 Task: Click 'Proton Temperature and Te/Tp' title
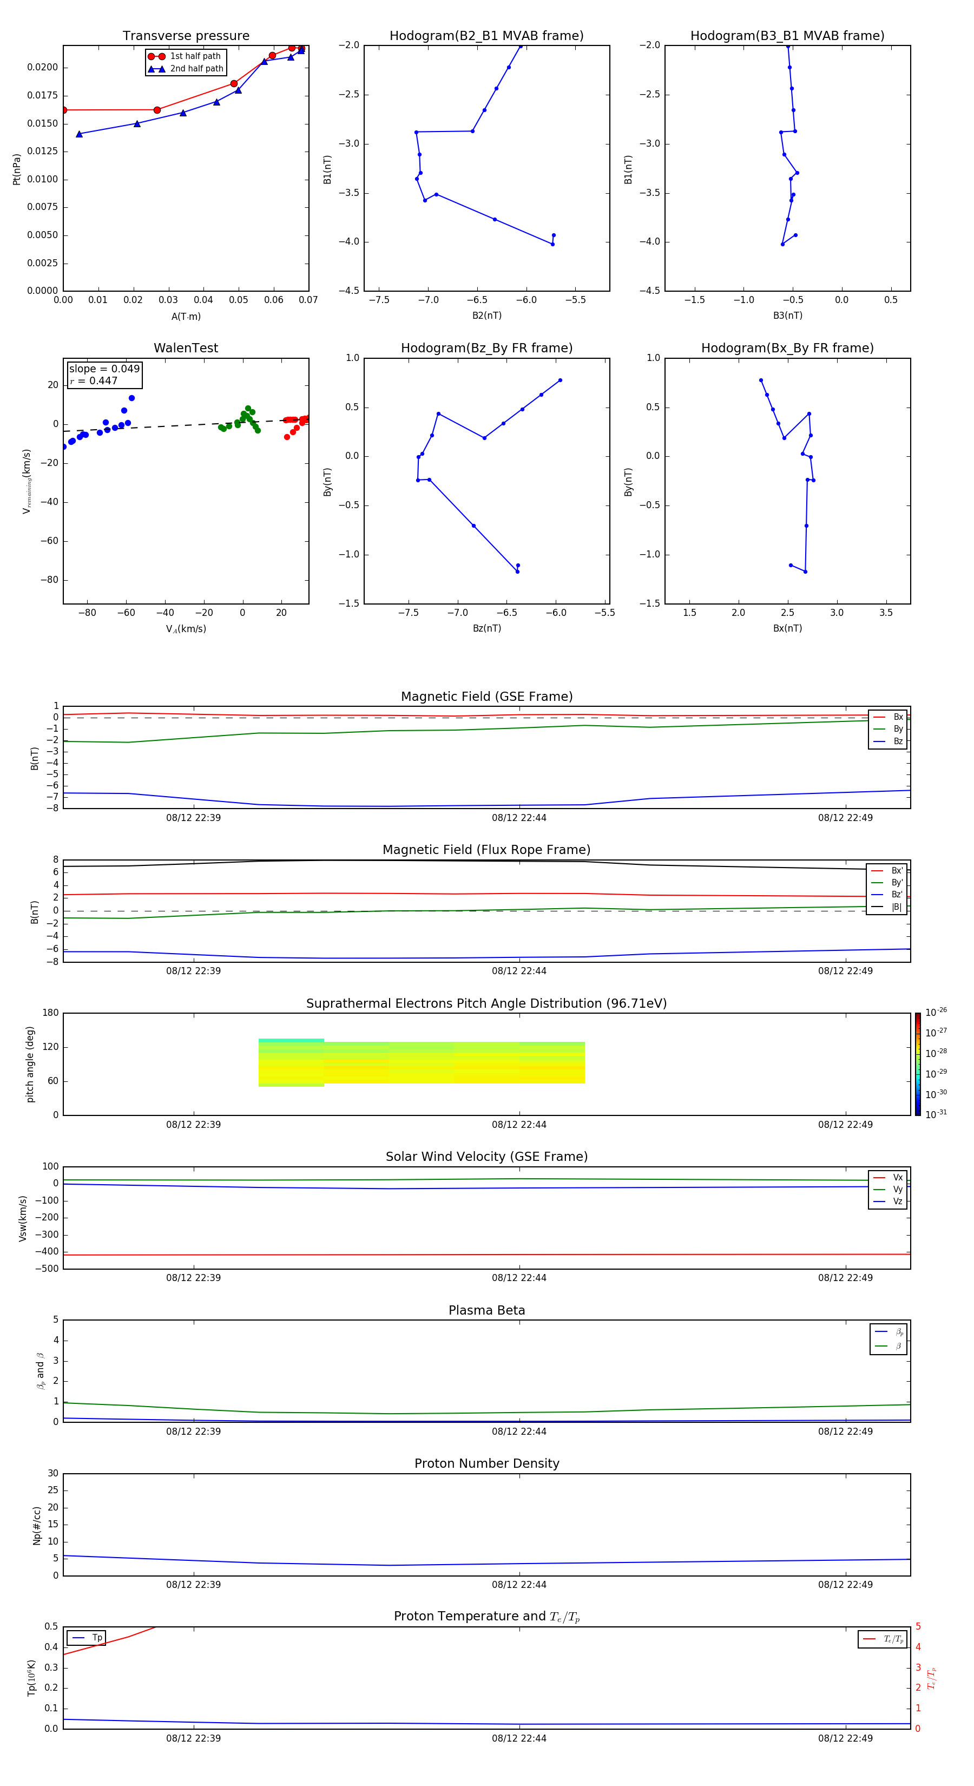pyautogui.click(x=486, y=1617)
